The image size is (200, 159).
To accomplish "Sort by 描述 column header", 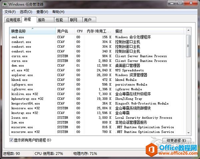I will point(149,31).
